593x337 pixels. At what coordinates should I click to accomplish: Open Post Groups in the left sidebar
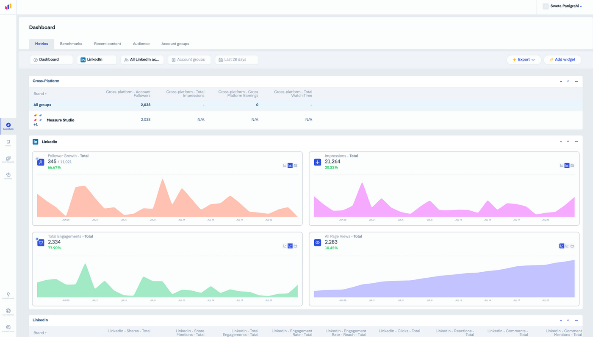point(8,160)
